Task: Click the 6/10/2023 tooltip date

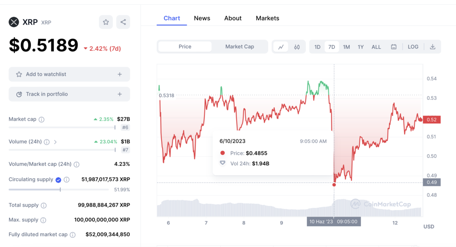Action: (232, 141)
